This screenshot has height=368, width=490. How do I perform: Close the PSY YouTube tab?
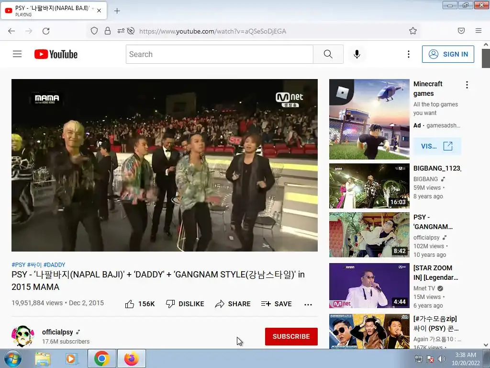tap(99, 11)
